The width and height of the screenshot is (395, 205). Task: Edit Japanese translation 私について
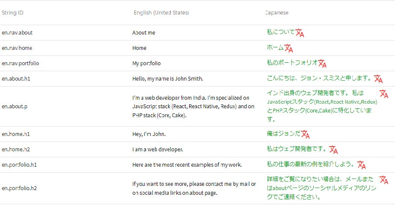281,32
